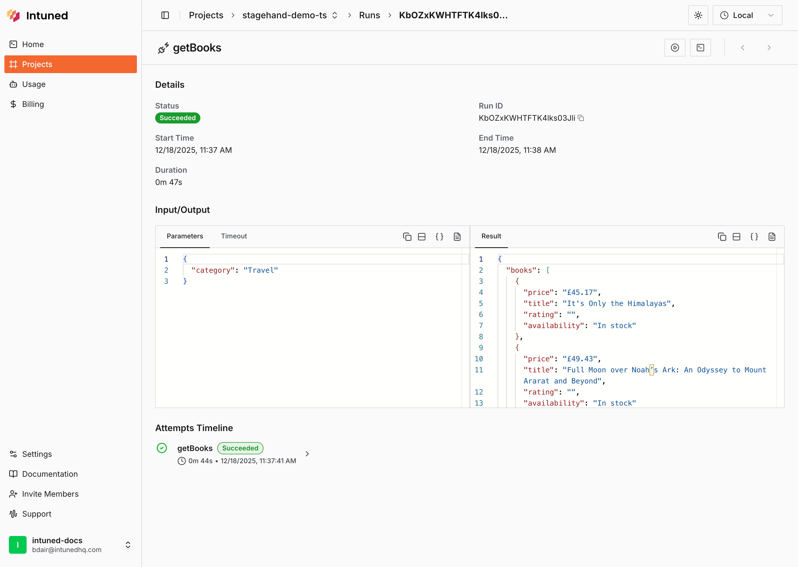Copy the Parameters JSON content
Viewport: 798px width, 567px height.
(407, 237)
